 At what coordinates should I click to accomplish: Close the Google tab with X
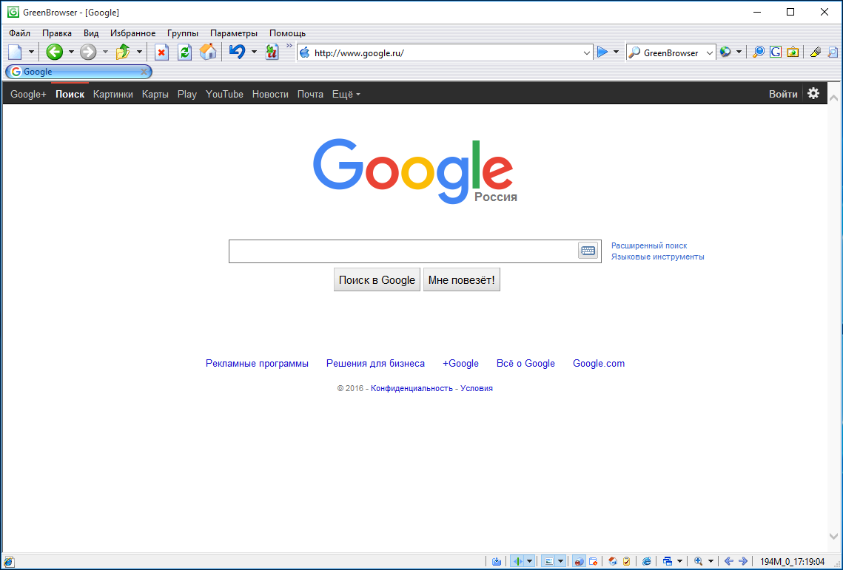pos(144,72)
